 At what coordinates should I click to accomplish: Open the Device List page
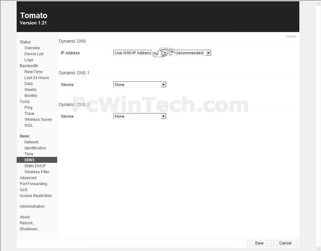pos(34,54)
